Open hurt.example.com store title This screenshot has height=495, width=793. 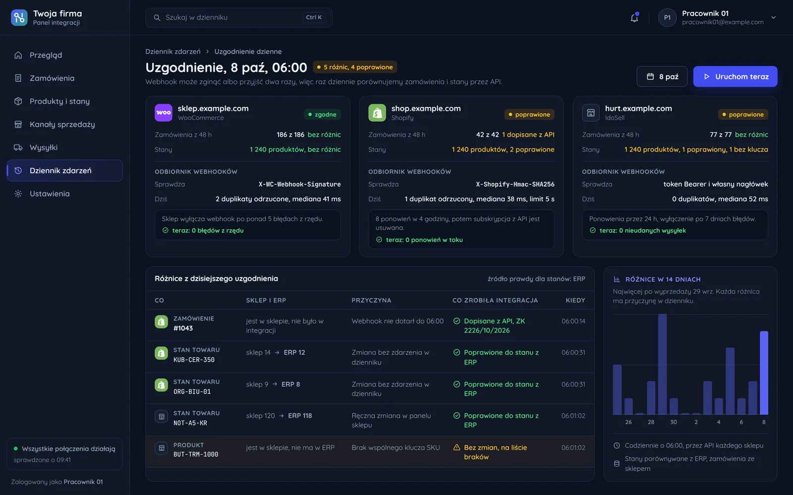pos(638,108)
